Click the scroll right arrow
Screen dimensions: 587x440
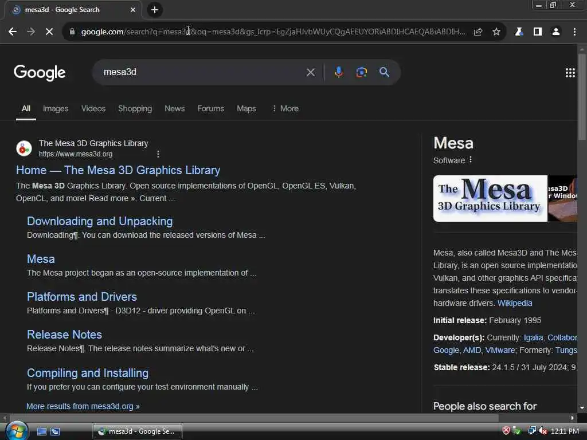[572, 418]
